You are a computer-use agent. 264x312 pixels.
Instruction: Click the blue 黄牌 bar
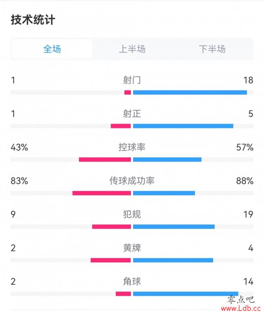coord(173,260)
